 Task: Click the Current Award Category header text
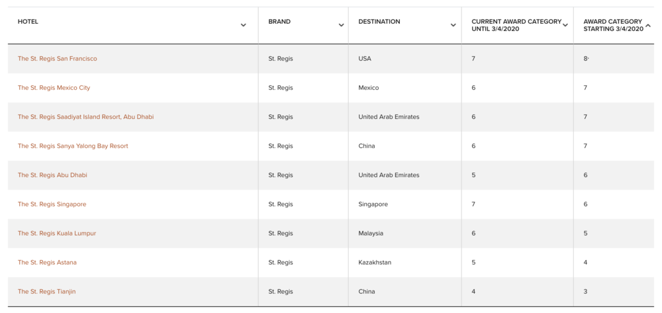pyautogui.click(x=516, y=25)
